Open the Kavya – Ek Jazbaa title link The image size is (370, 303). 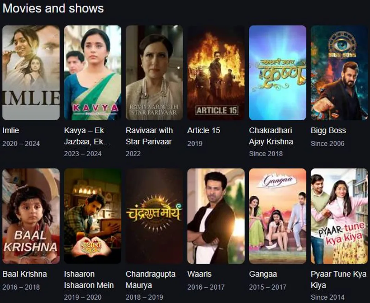point(87,136)
